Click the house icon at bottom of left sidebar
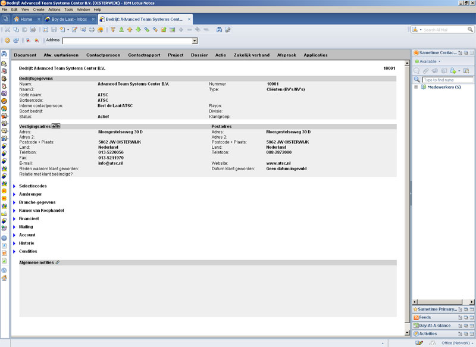This screenshot has height=347, width=476. [x=4, y=278]
